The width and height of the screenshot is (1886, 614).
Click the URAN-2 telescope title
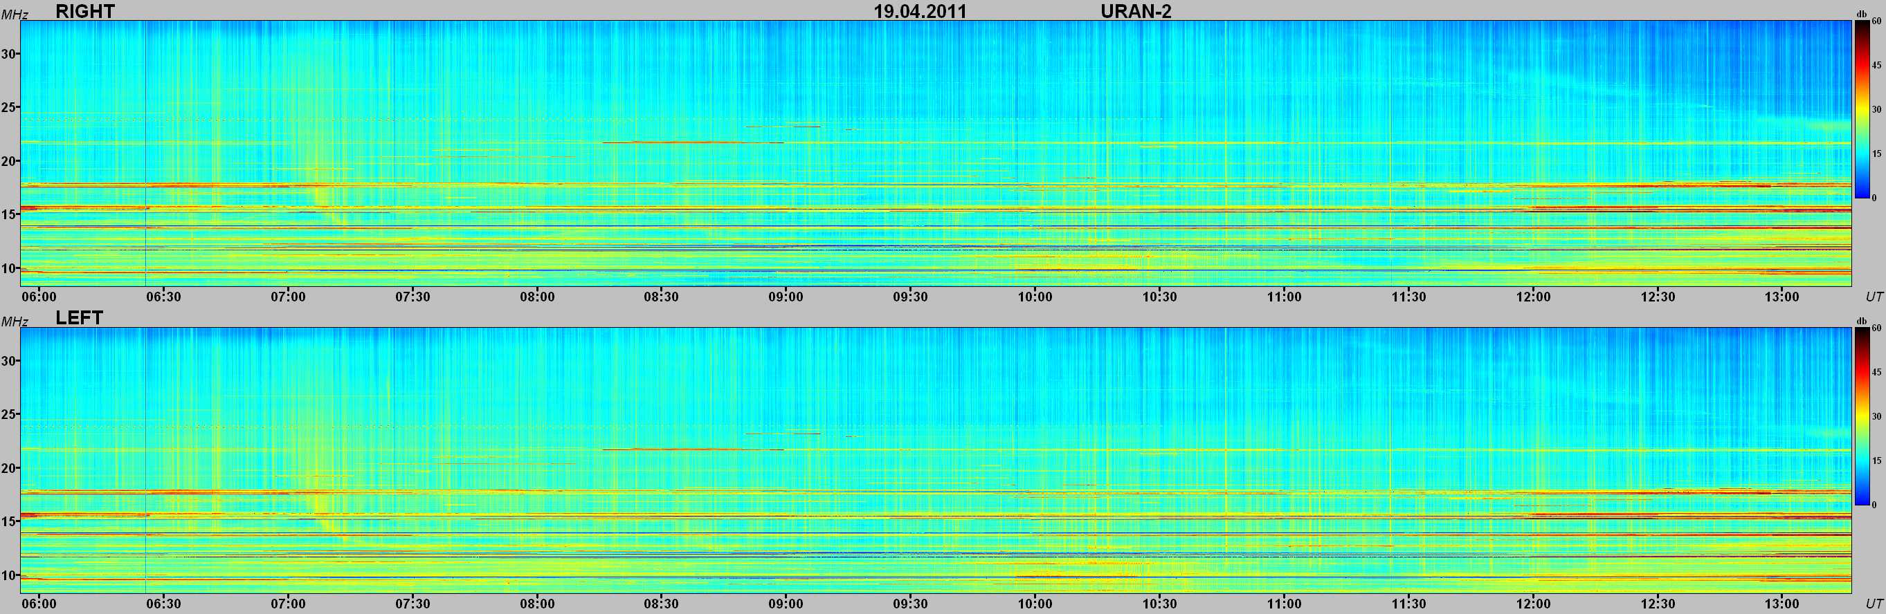pyautogui.click(x=1136, y=11)
